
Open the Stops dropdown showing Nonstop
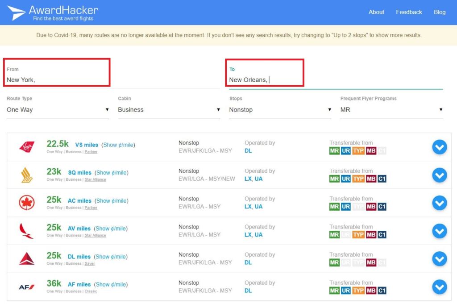[x=280, y=110]
